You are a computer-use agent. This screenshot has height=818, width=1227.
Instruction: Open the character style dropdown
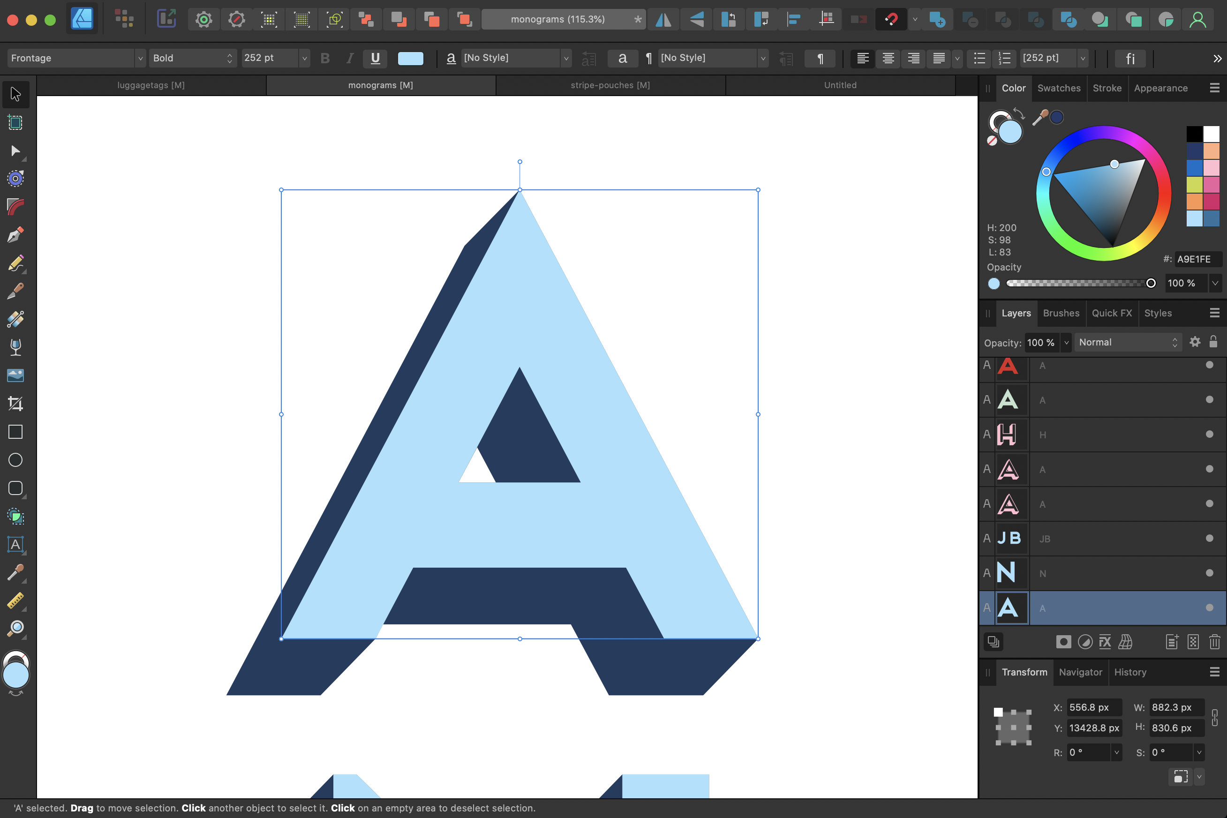point(566,59)
